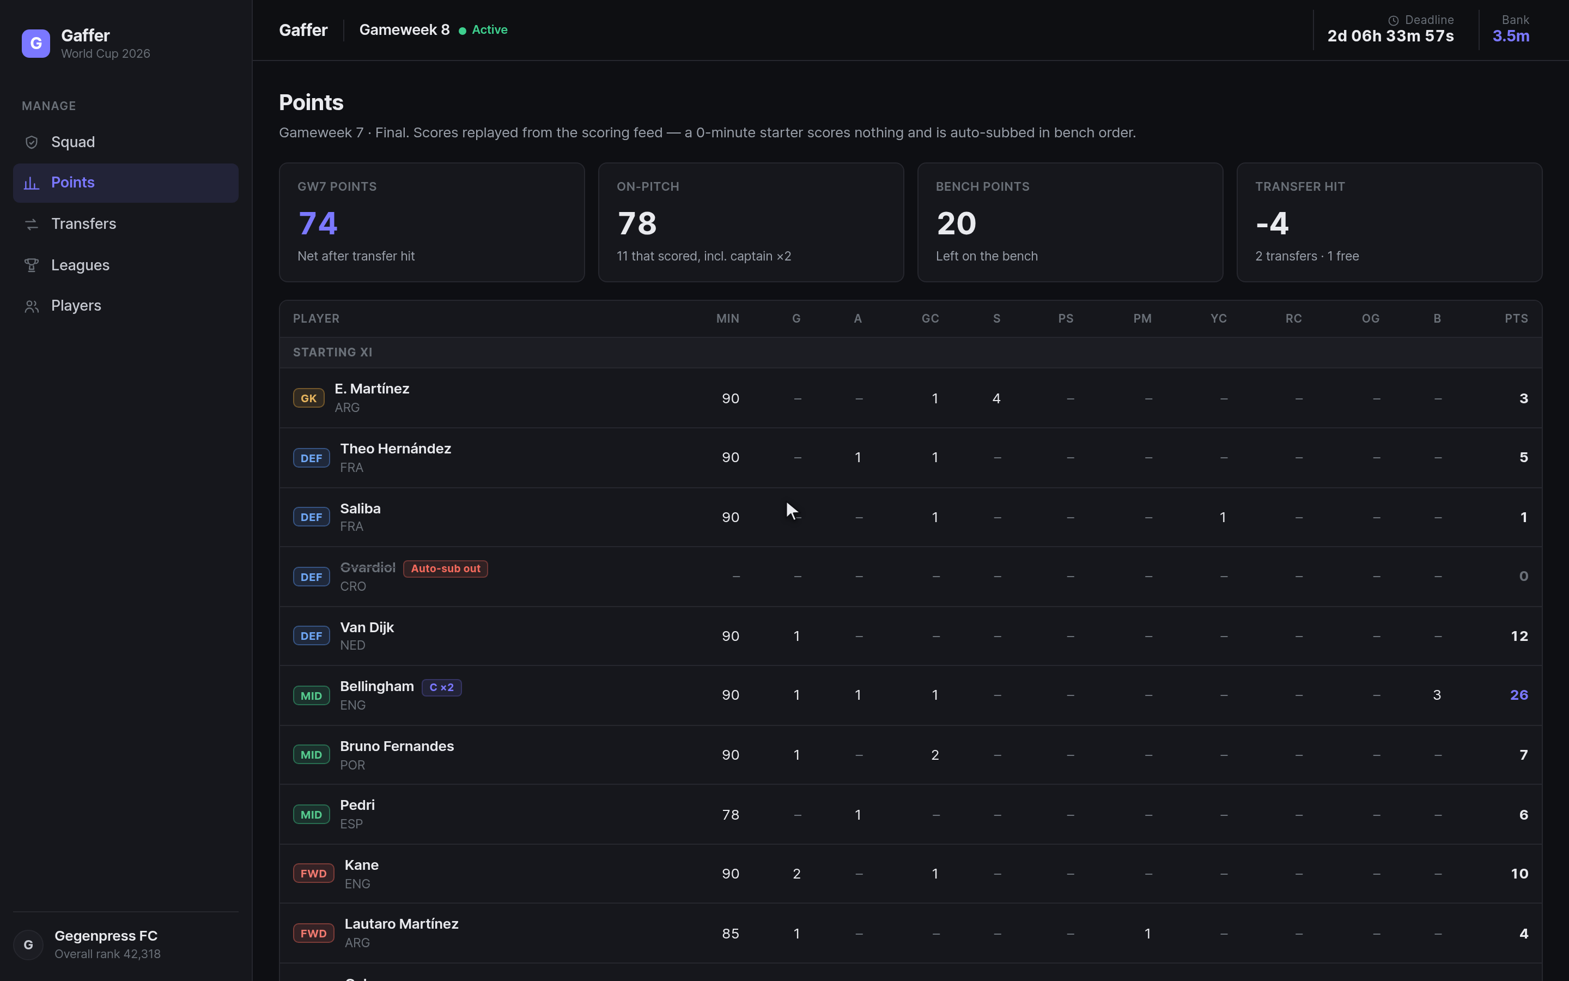The image size is (1569, 981).
Task: Click Pedri's 78 minutes value
Action: tap(731, 815)
